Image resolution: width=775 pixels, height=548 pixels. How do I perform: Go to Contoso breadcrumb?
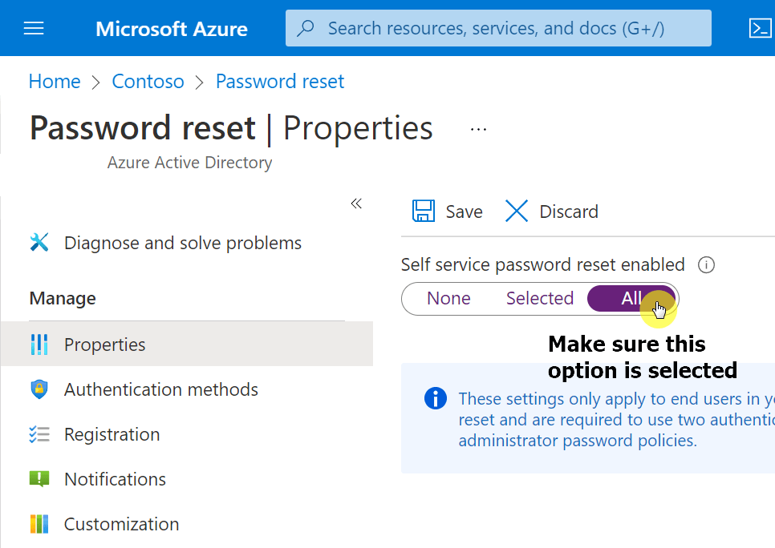coord(148,82)
